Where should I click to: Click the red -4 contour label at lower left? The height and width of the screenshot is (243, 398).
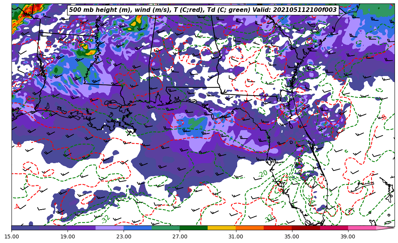tap(16, 207)
